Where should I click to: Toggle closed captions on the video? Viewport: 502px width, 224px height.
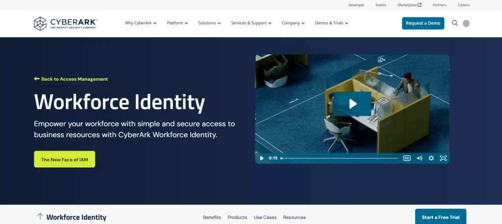point(406,158)
